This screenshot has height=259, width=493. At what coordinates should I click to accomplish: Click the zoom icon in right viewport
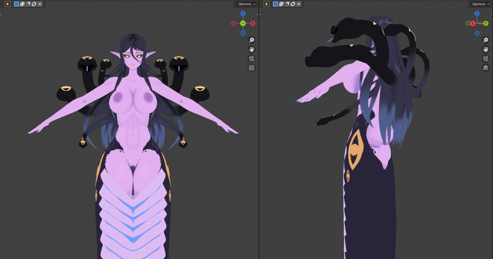(486, 40)
